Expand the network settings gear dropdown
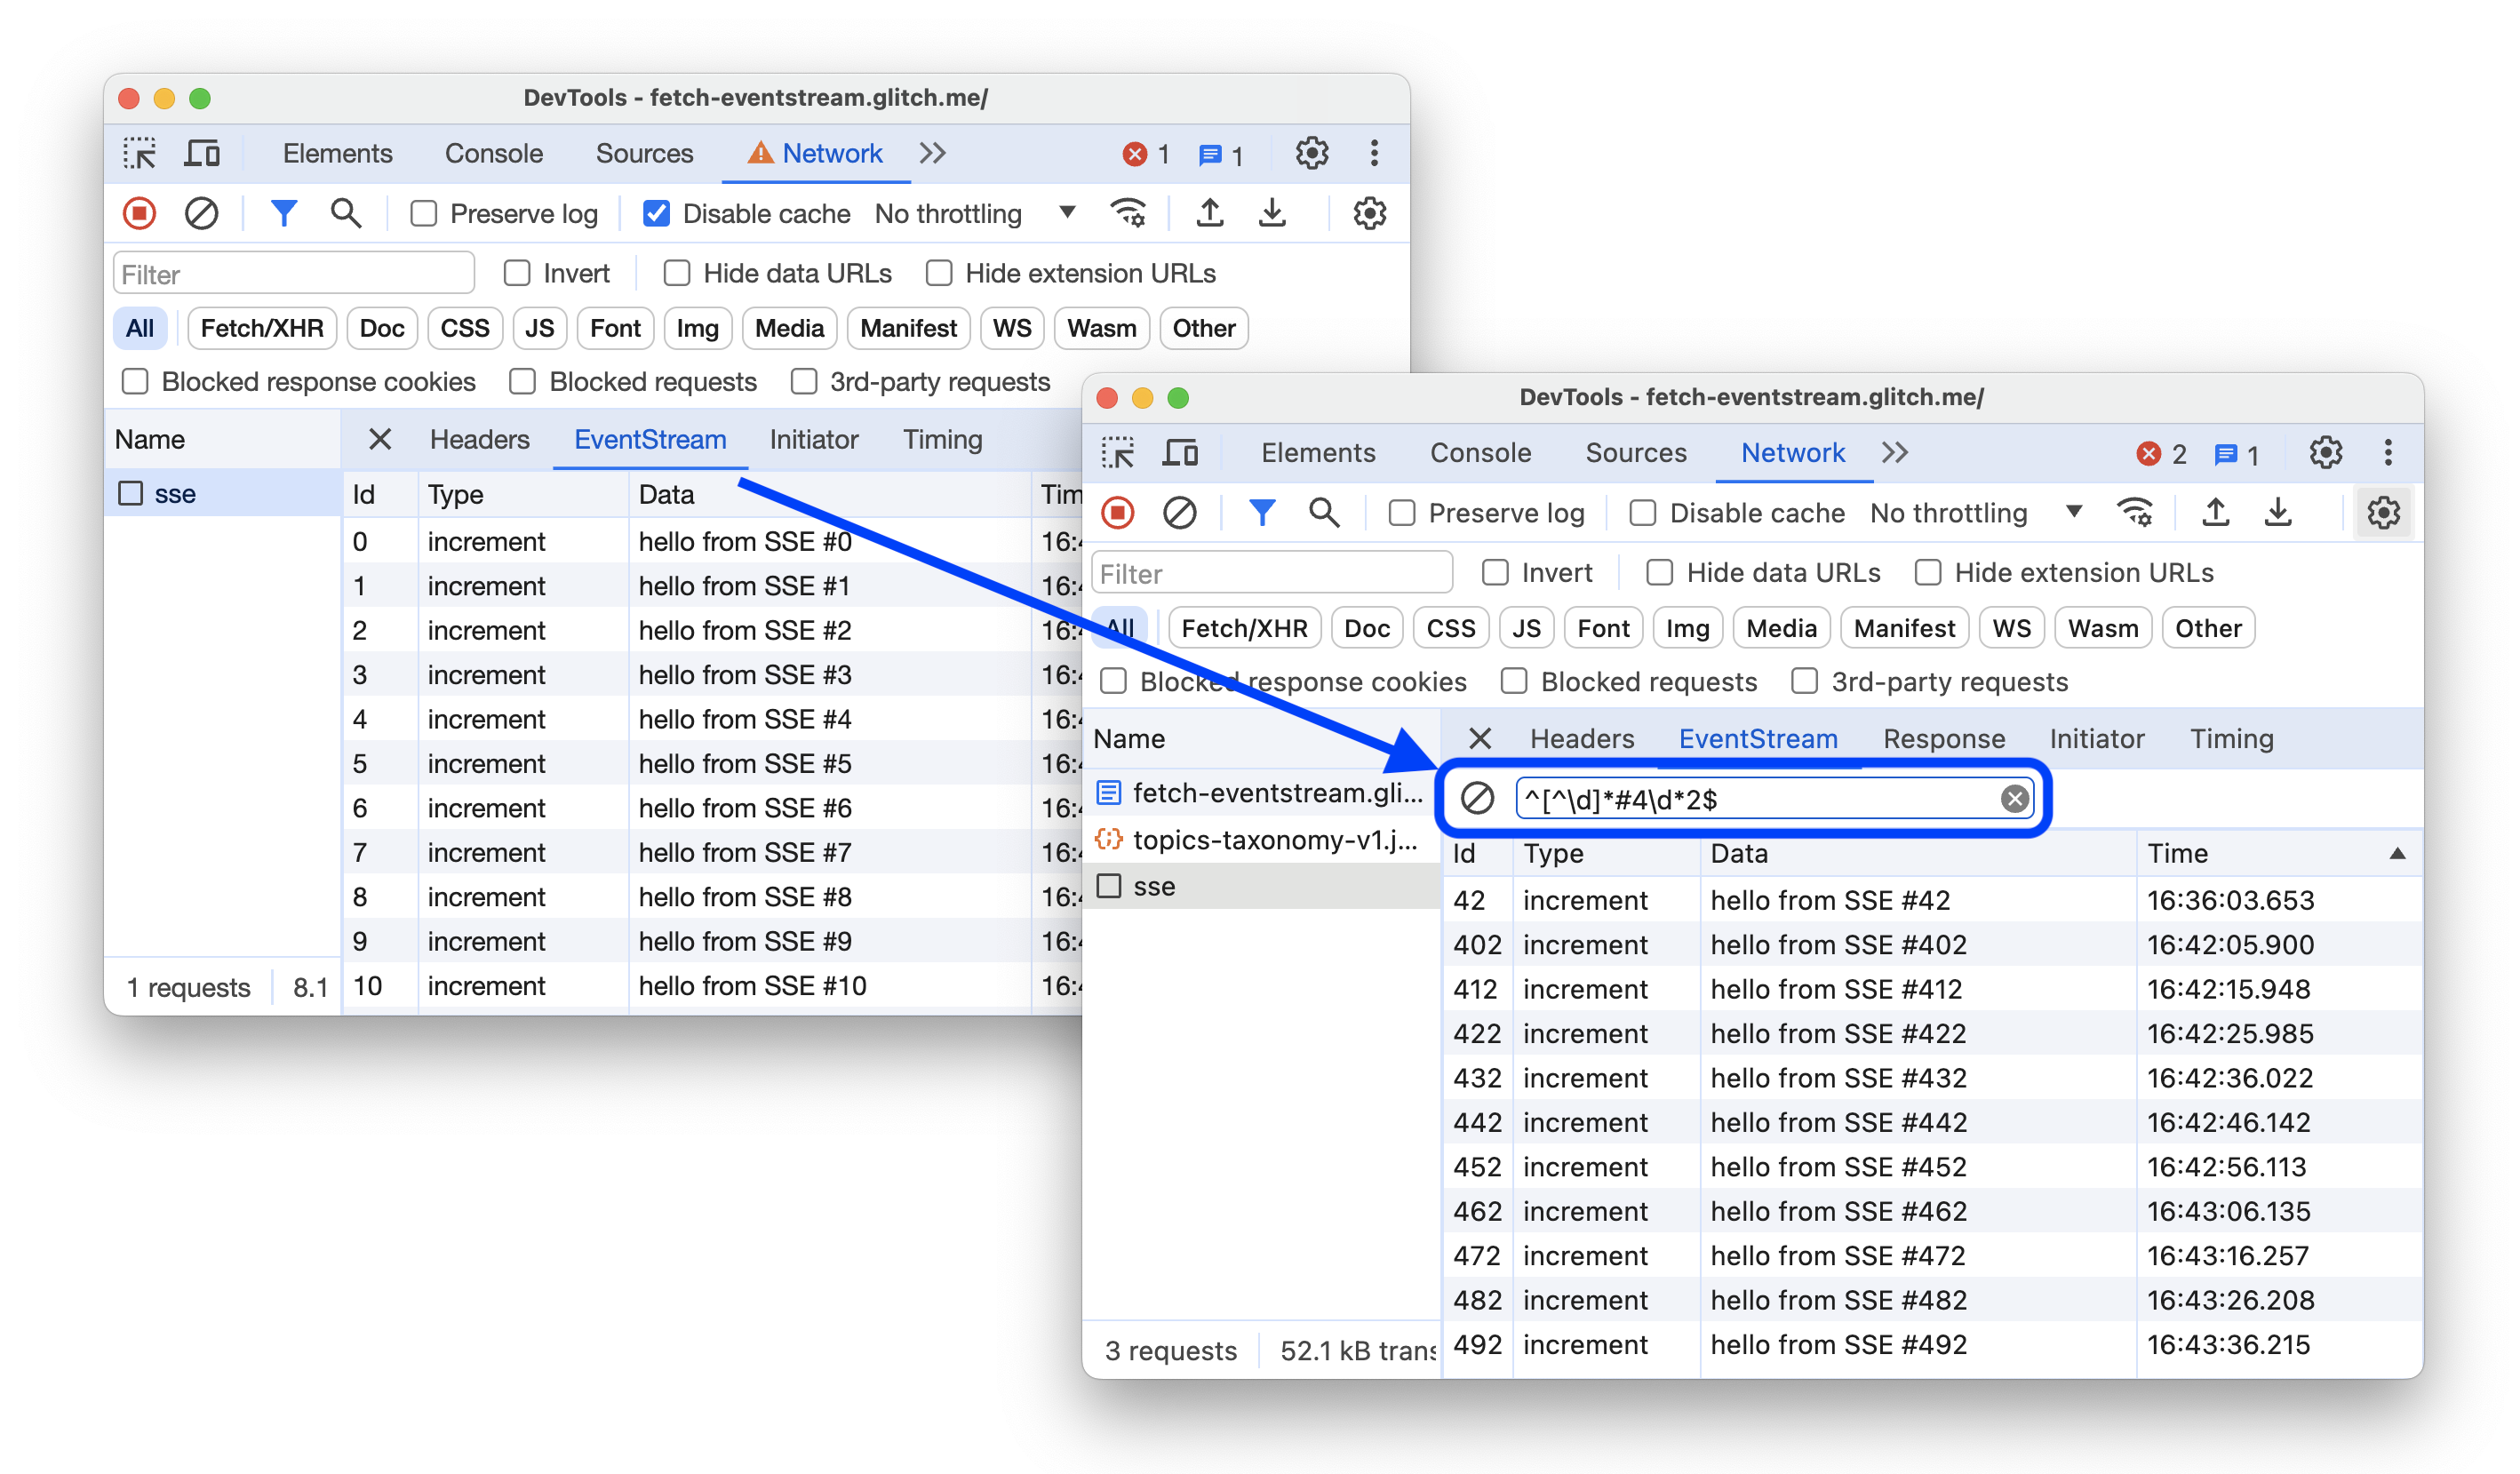 click(x=2383, y=514)
